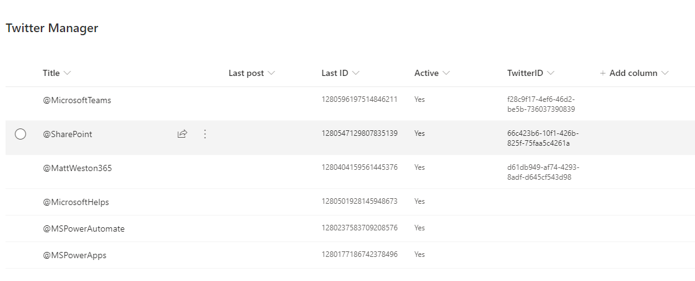Select the @SharePoint row circle
Image resolution: width=695 pixels, height=281 pixels.
pyautogui.click(x=20, y=134)
